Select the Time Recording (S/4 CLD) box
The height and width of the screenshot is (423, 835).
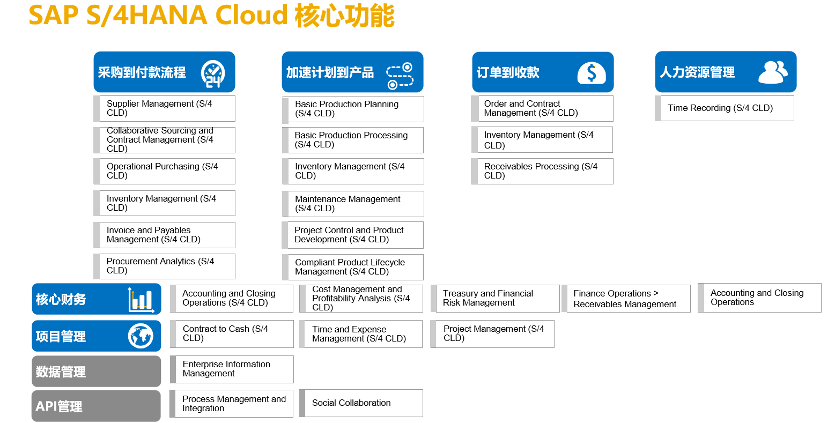coord(725,108)
